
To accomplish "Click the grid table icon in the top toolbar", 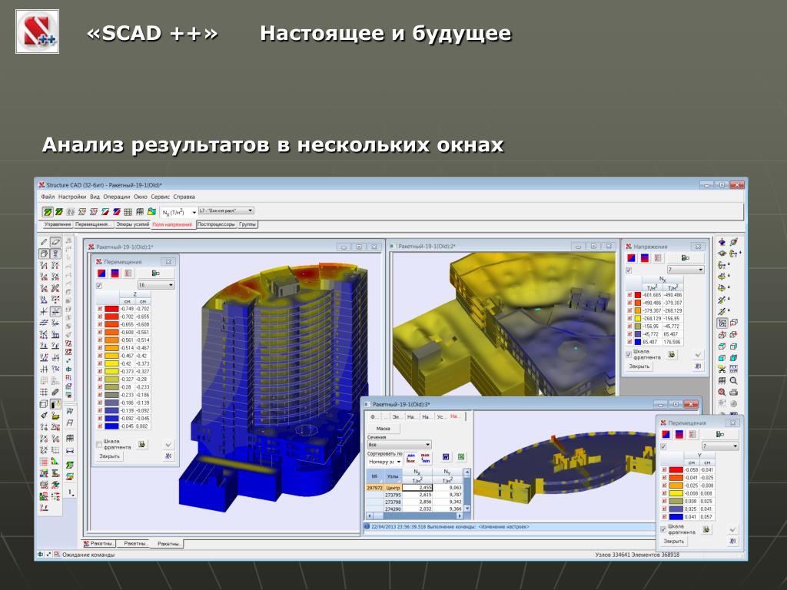I will pyautogui.click(x=128, y=212).
